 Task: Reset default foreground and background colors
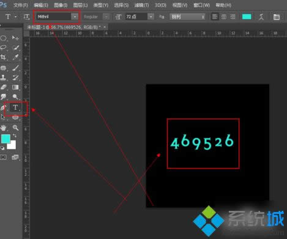[2, 148]
